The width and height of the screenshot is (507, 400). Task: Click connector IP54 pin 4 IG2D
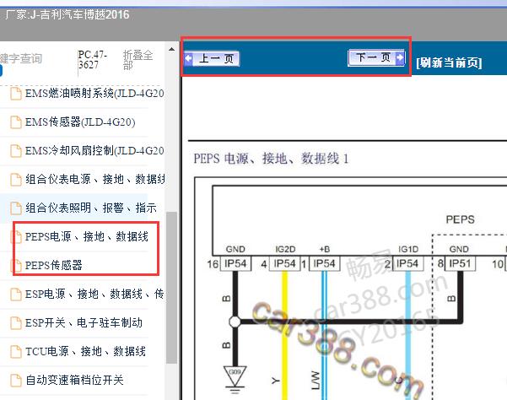pos(284,263)
